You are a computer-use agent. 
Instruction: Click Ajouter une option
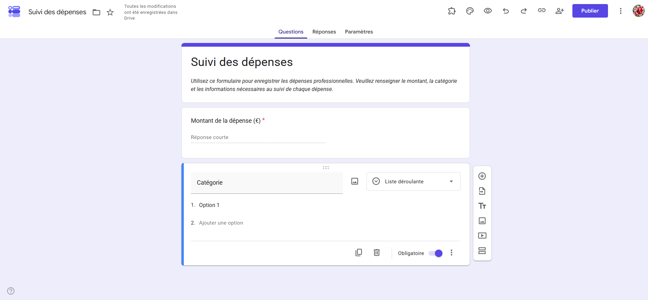[221, 223]
